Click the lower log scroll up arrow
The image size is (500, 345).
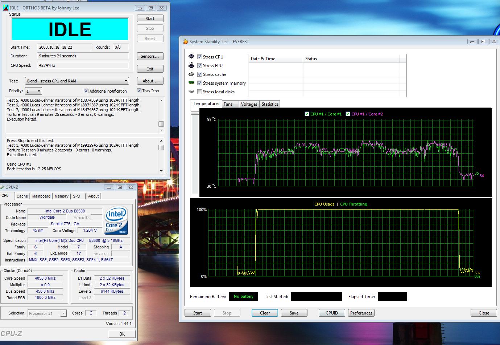pyautogui.click(x=161, y=141)
